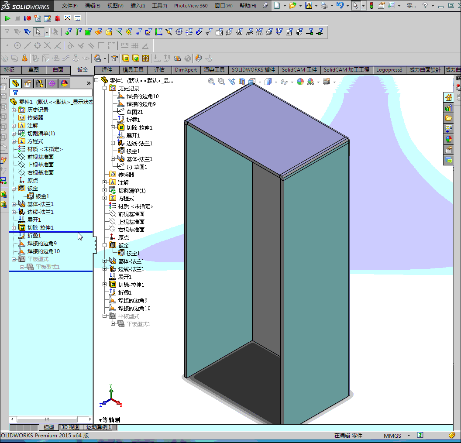Toggle the Filter Faces selection filter

click(x=88, y=32)
